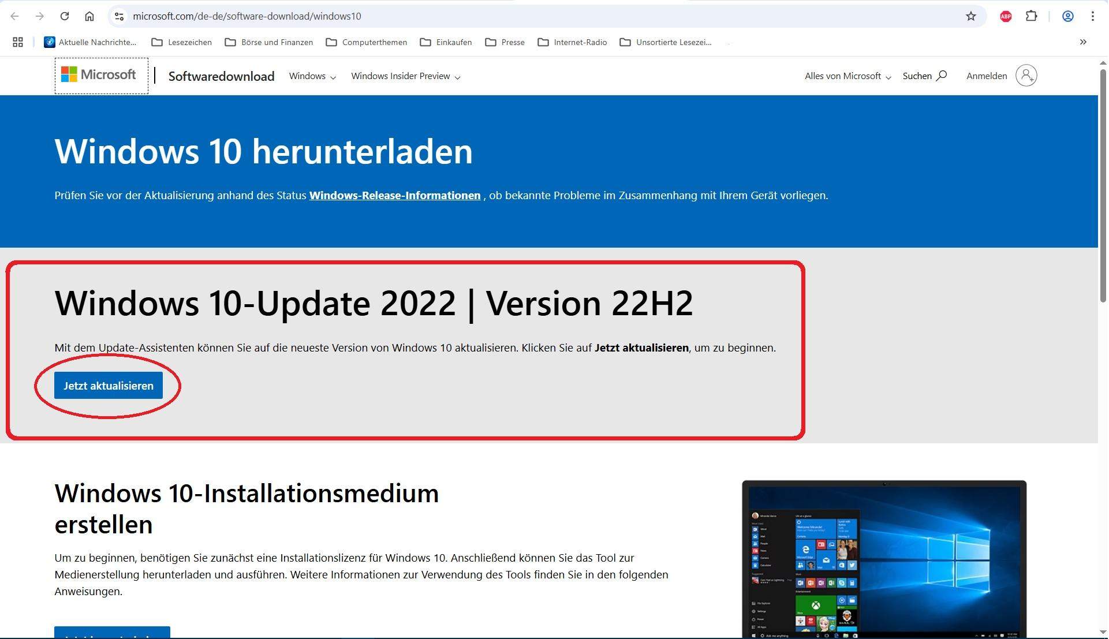Click the Jetzt aktualisieren button

[x=108, y=385]
